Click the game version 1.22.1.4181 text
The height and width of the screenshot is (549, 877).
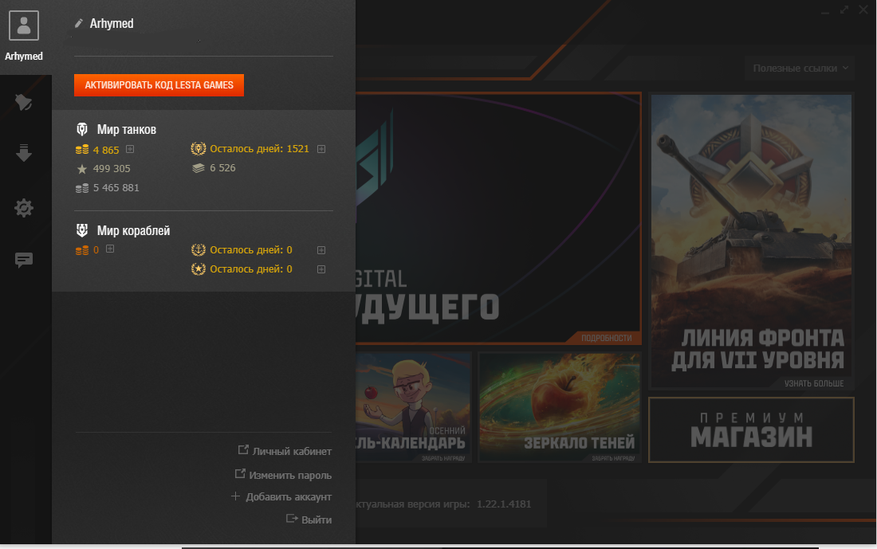pos(504,504)
